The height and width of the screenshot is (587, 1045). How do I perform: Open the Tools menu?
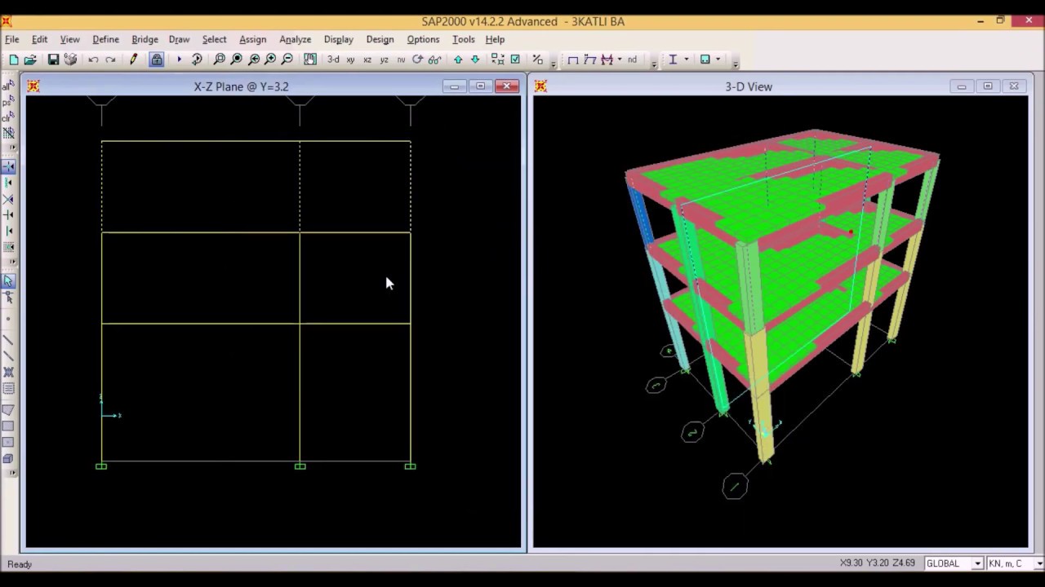[x=463, y=39]
